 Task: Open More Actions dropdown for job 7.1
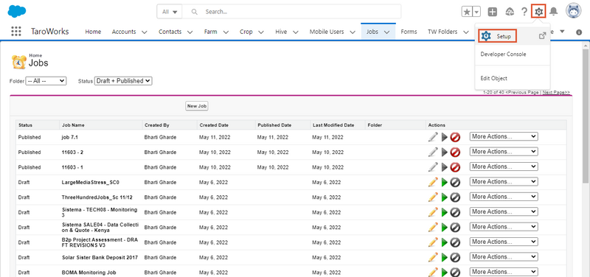pos(504,136)
